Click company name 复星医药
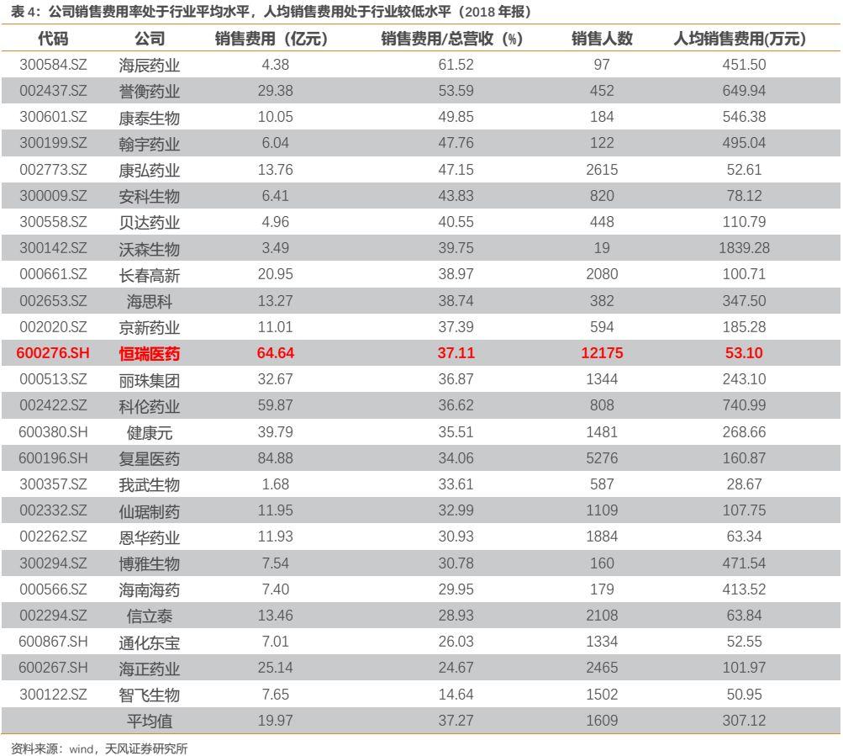843x756 pixels. coord(150,458)
